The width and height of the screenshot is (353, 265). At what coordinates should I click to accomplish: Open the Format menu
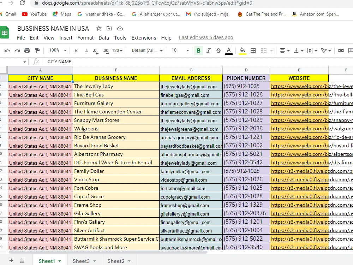[x=85, y=38]
